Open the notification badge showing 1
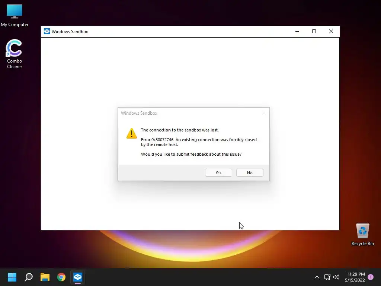381x286 pixels. (x=371, y=277)
